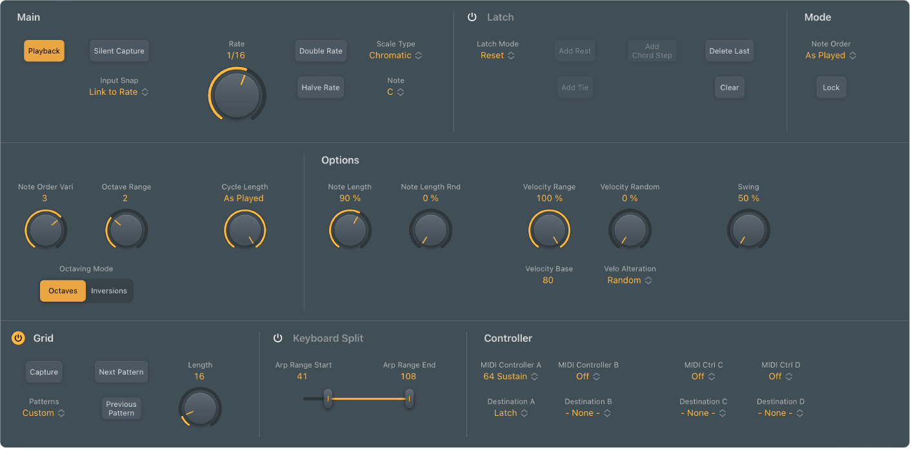911x450 pixels.
Task: Click Clear in the Latch section
Action: [729, 87]
